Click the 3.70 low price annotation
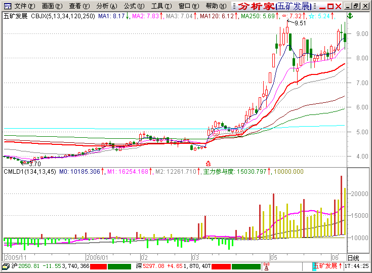The height and width of the screenshot is (273, 372). (x=35, y=164)
